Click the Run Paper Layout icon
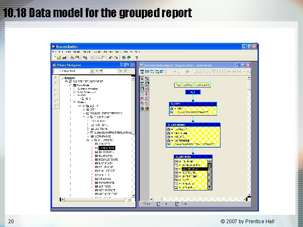This screenshot has height=227, width=303. point(124,58)
